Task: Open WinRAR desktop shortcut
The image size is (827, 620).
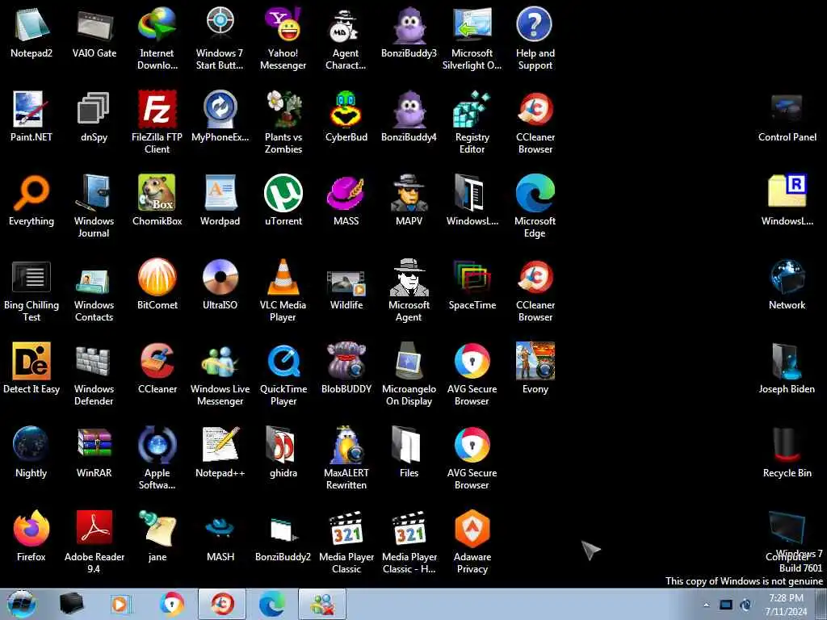Action: (94, 452)
